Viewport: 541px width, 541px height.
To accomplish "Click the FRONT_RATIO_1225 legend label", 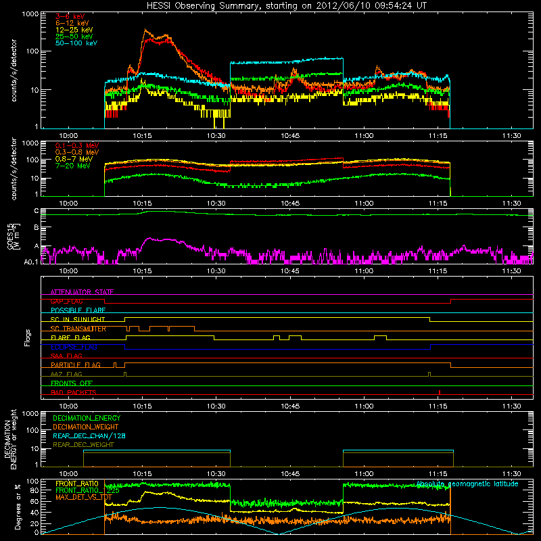I will [x=87, y=490].
